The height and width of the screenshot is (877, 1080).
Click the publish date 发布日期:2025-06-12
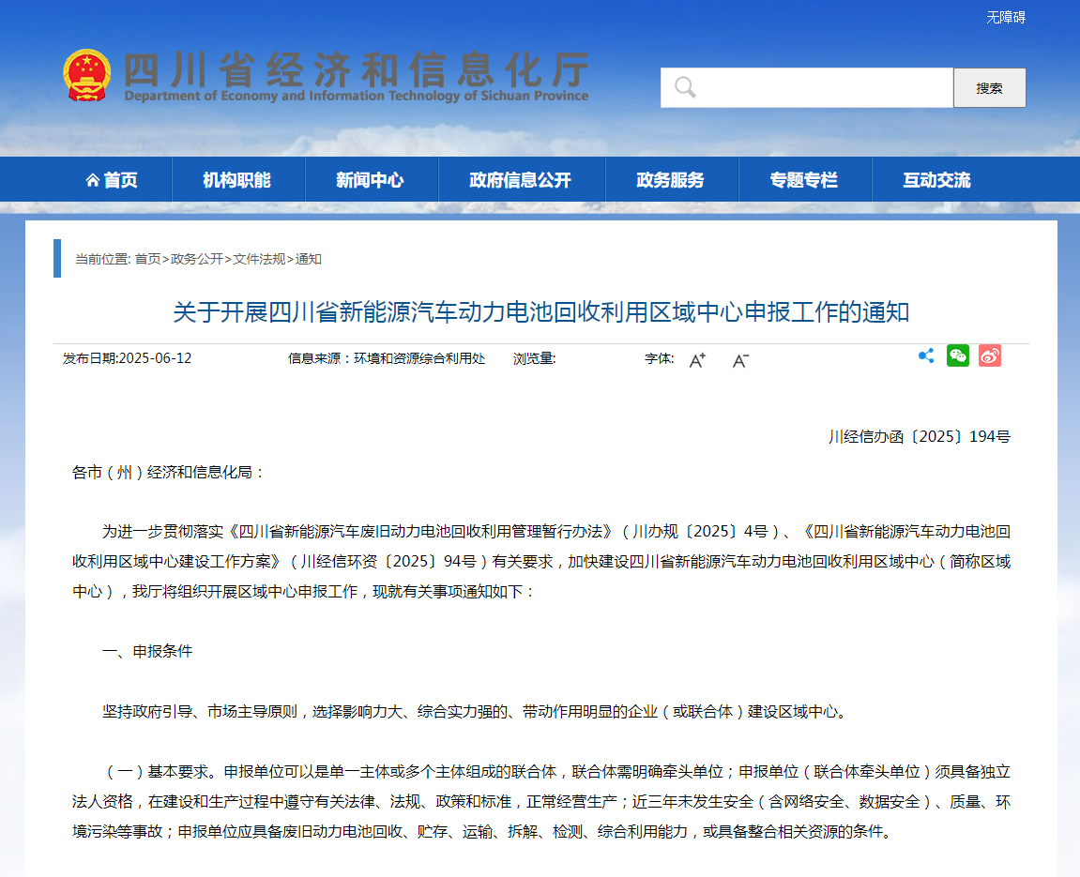[x=127, y=358]
